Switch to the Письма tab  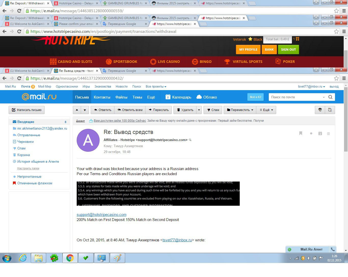tap(82, 97)
